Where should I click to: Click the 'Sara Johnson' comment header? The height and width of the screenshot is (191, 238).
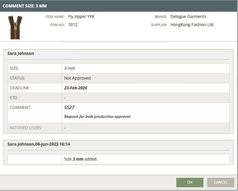pos(21,54)
